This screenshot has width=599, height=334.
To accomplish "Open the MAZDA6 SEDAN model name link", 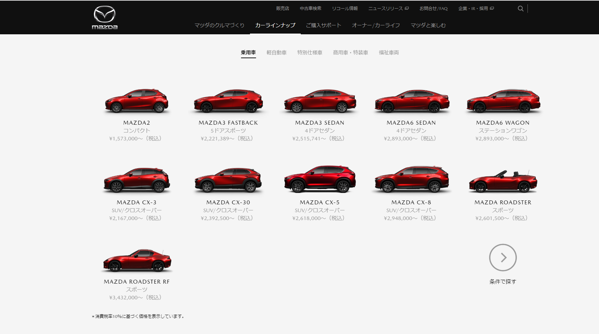I will [411, 123].
